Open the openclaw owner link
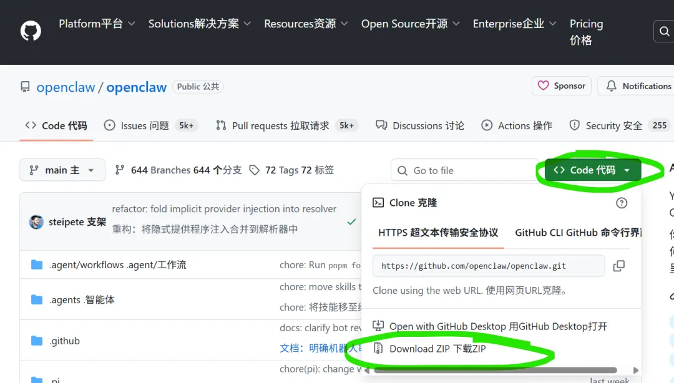Viewport: 674px width, 383px height. (66, 87)
